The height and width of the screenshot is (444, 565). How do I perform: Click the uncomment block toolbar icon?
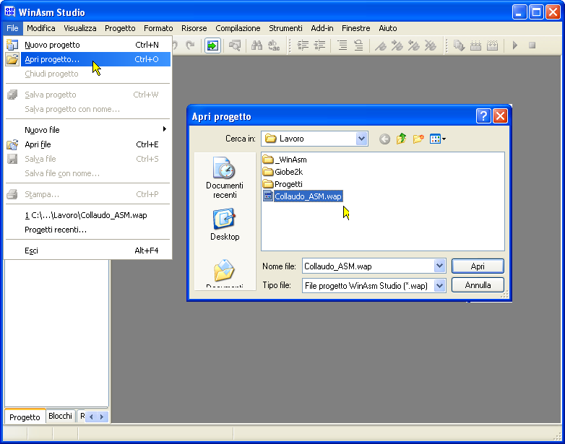point(358,45)
